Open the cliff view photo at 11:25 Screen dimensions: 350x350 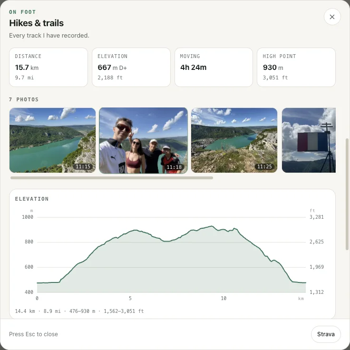[234, 140]
